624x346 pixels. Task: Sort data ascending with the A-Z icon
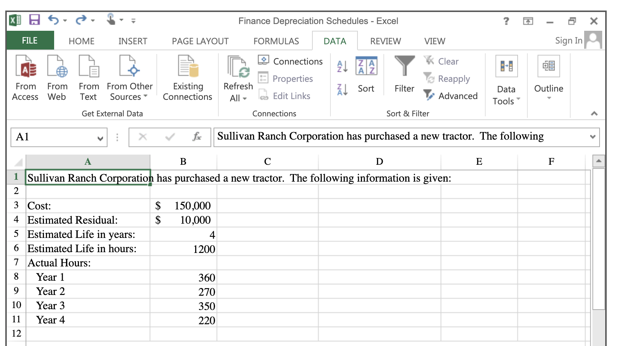coord(342,66)
